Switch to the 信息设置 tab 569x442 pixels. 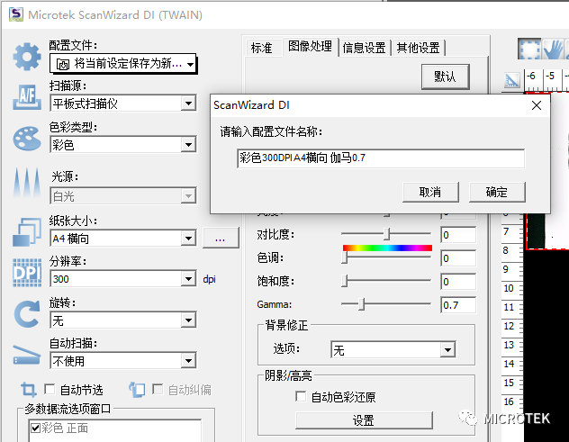coord(364,48)
